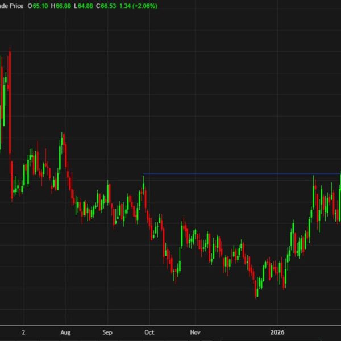Click the 2026 label on time axis
The height and width of the screenshot is (341, 341).
(x=277, y=332)
